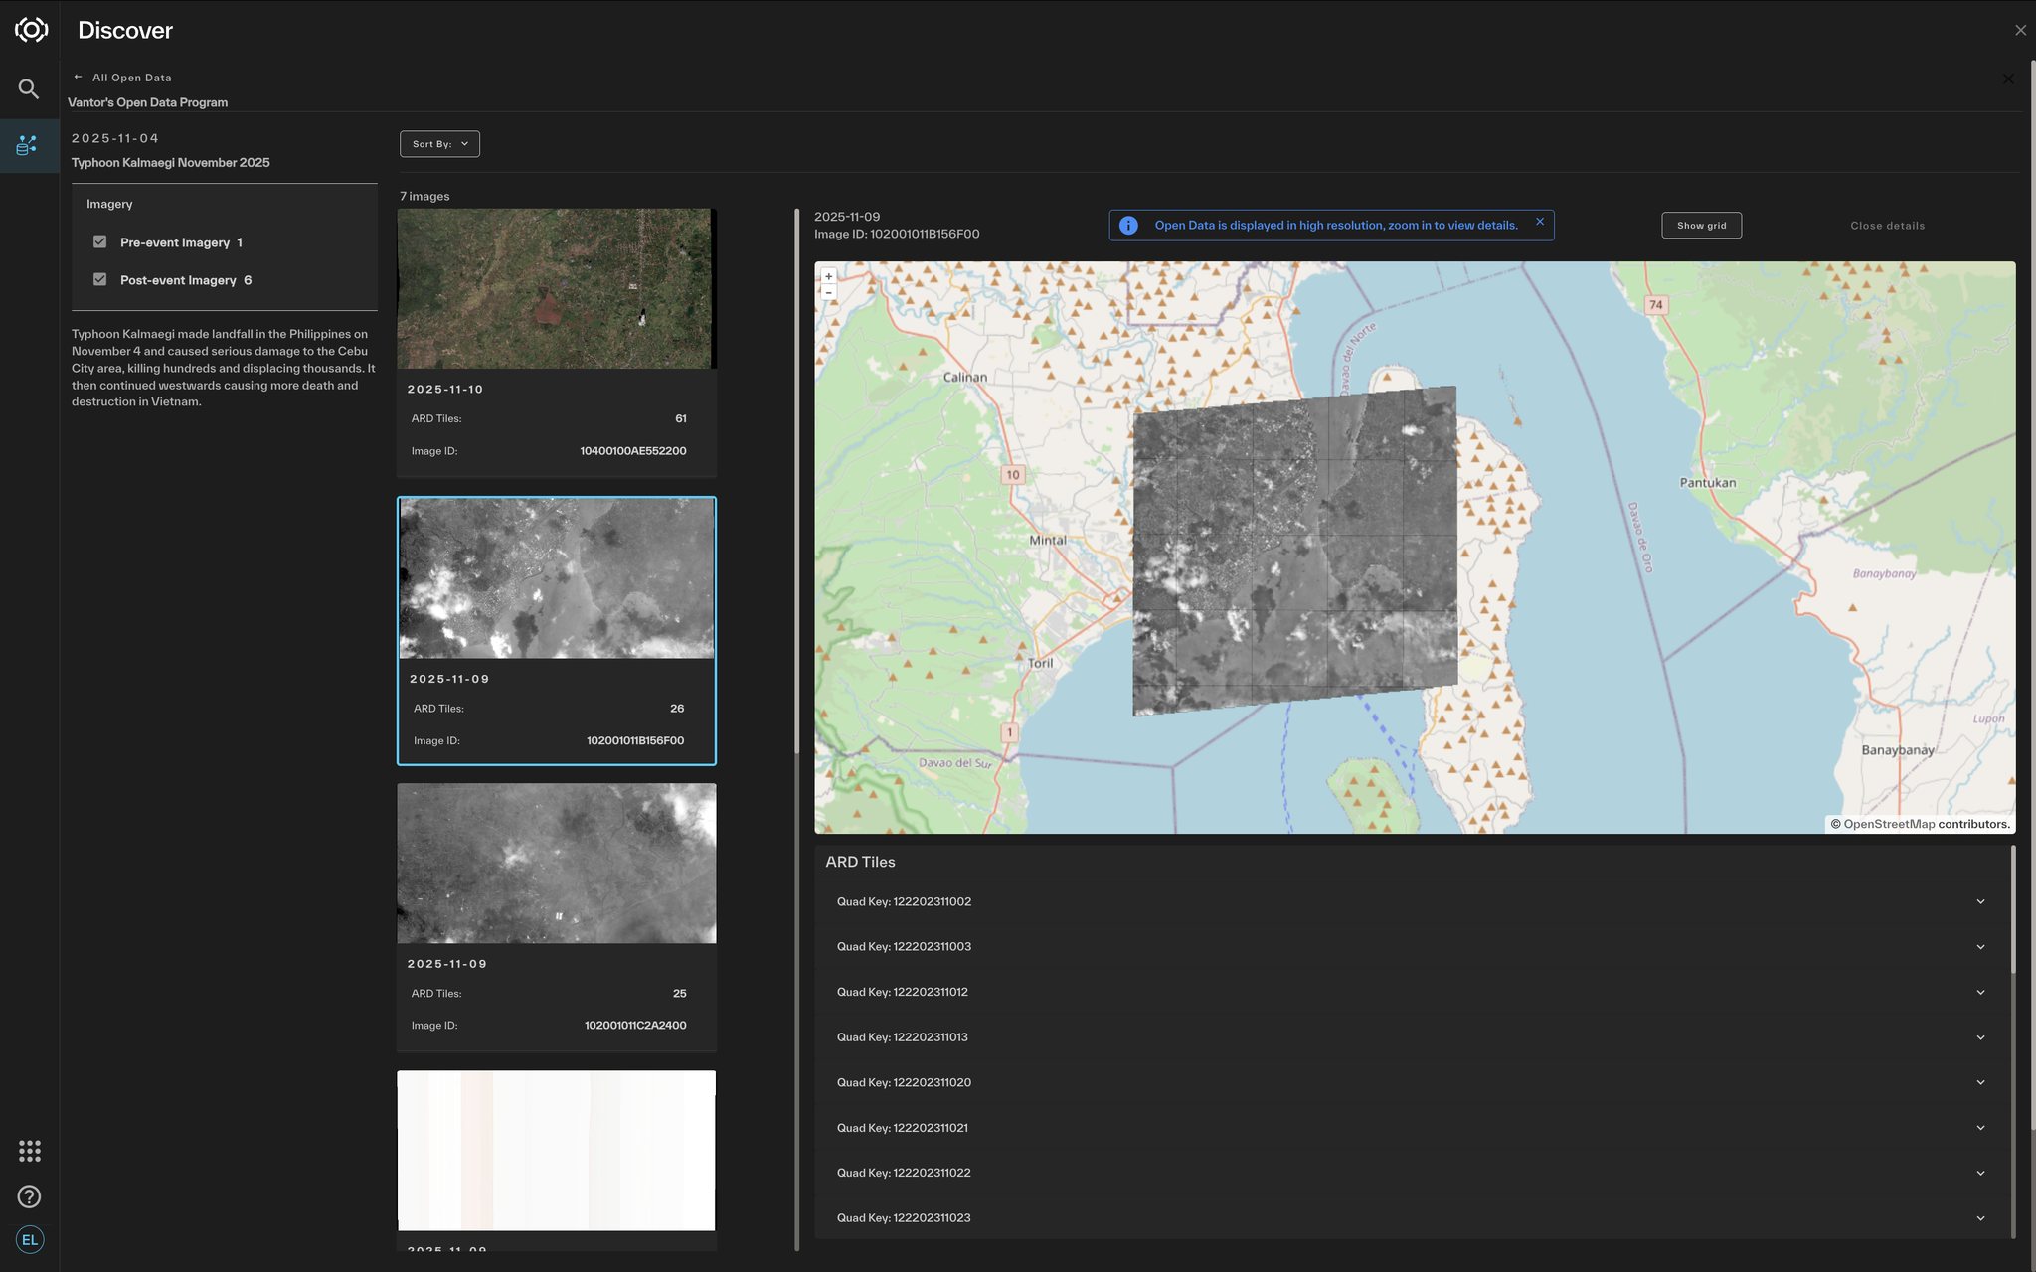
Task: Select the 2025-11-10 color imagery thumbnail
Action: pyautogui.click(x=555, y=288)
